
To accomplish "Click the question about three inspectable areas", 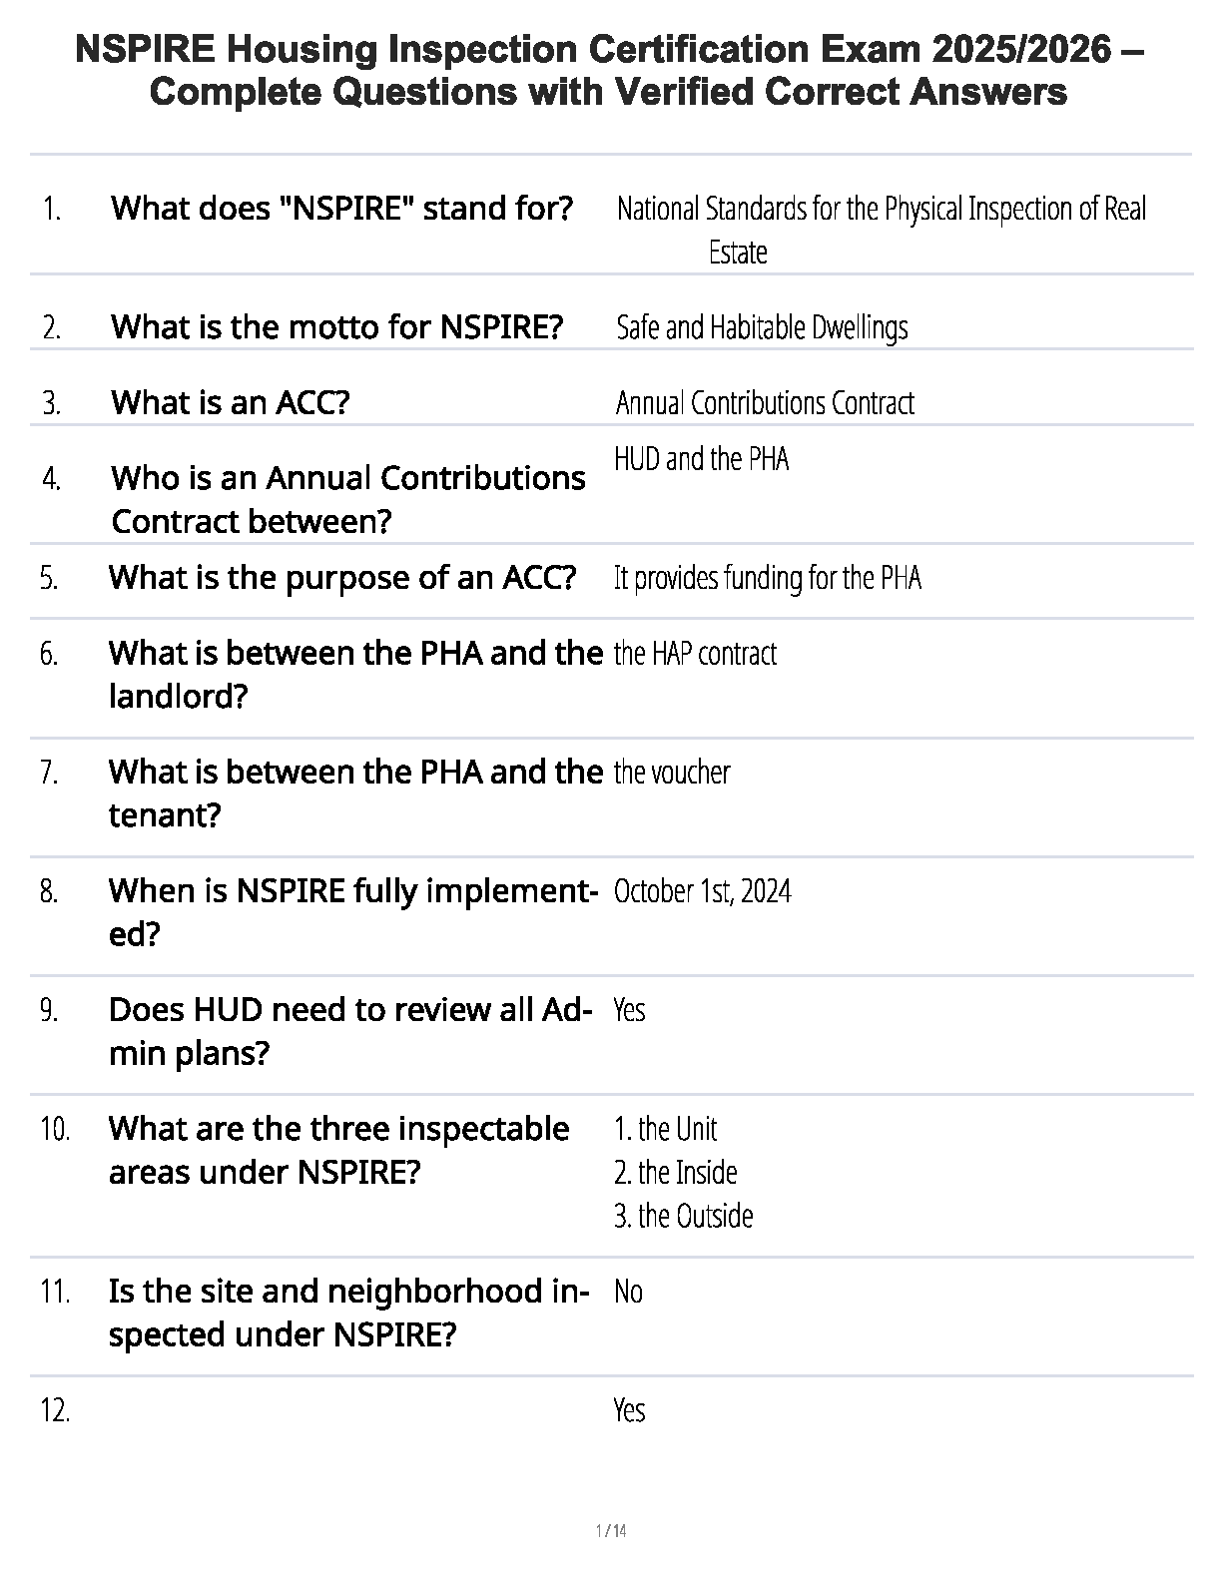I will point(338,1149).
